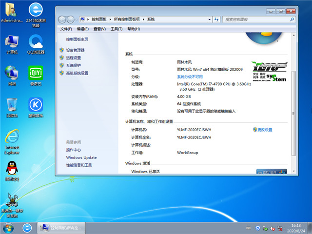Click the scrollbar down arrow
Screen dimensions: 312x234
(x=293, y=171)
